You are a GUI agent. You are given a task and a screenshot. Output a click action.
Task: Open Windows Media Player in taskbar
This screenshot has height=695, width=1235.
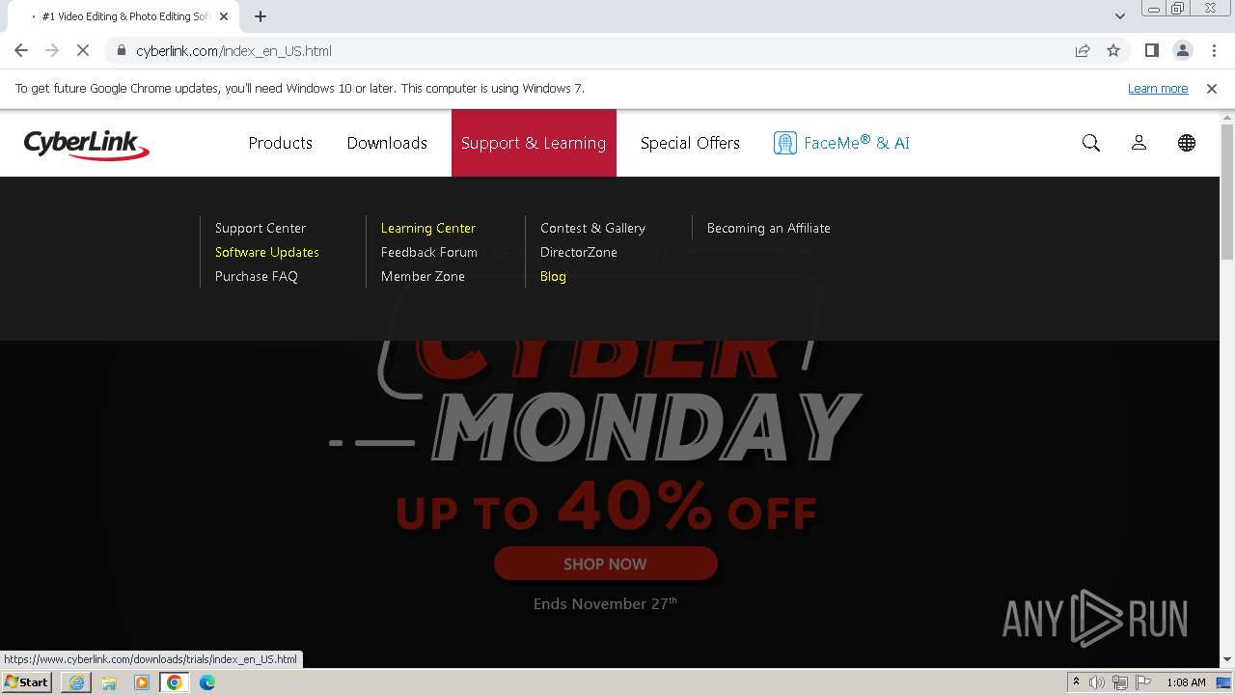pyautogui.click(x=142, y=682)
